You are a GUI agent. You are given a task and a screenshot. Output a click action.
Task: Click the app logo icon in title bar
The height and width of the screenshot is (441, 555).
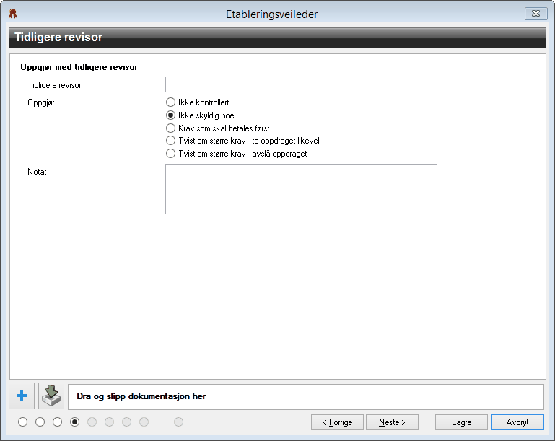(x=13, y=14)
